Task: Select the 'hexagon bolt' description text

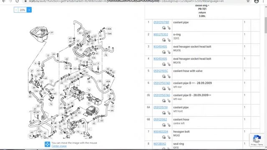Action: pos(181,132)
